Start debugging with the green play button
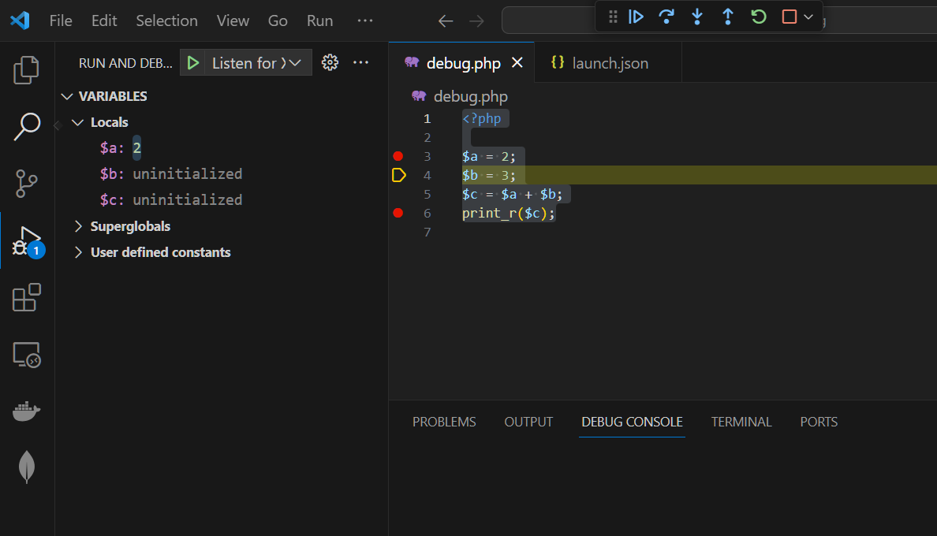 point(193,63)
